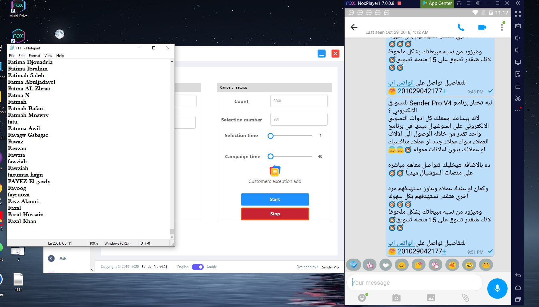Click the red Stop campaign button
Screen dimensions: 539x307
coord(275,214)
